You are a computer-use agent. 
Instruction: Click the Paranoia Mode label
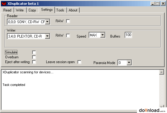pyautogui.click(x=104, y=63)
